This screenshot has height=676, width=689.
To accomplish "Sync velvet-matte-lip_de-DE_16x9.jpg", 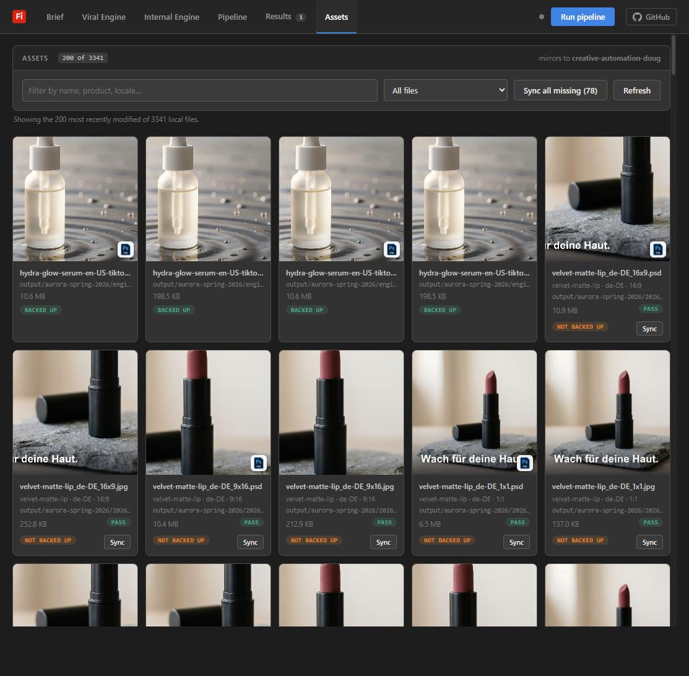I will [117, 542].
